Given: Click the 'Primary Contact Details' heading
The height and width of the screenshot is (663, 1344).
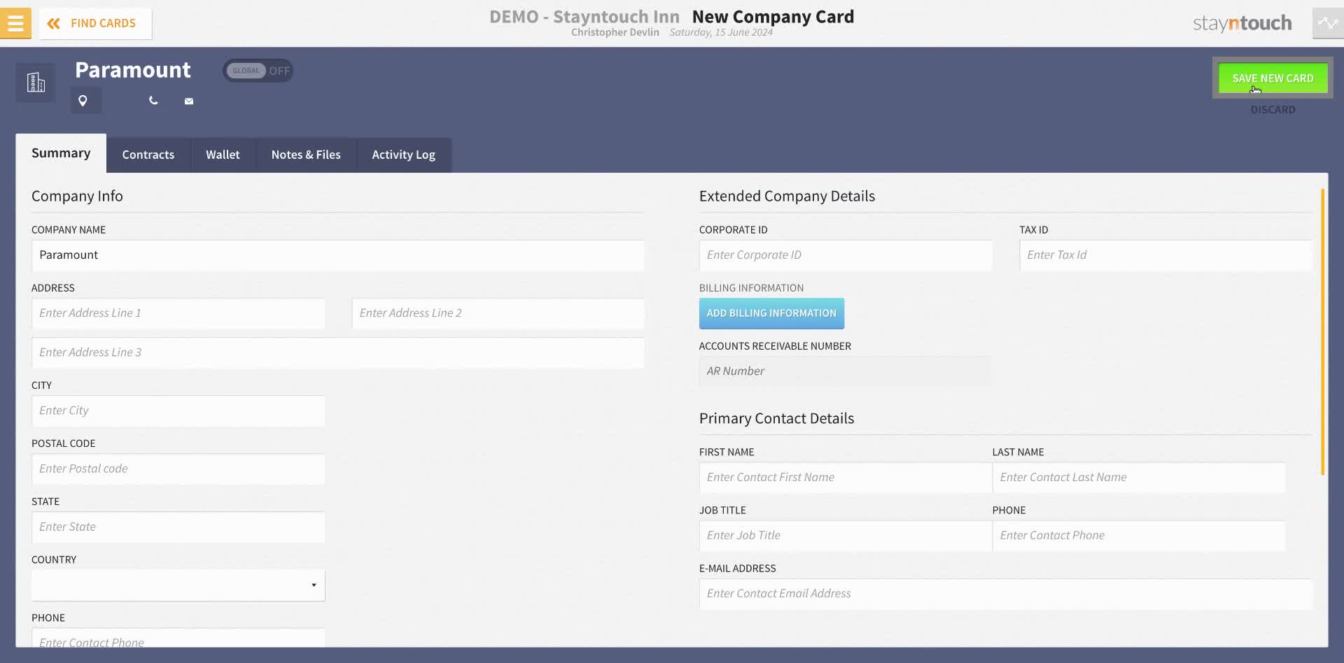Looking at the screenshot, I should (x=776, y=418).
